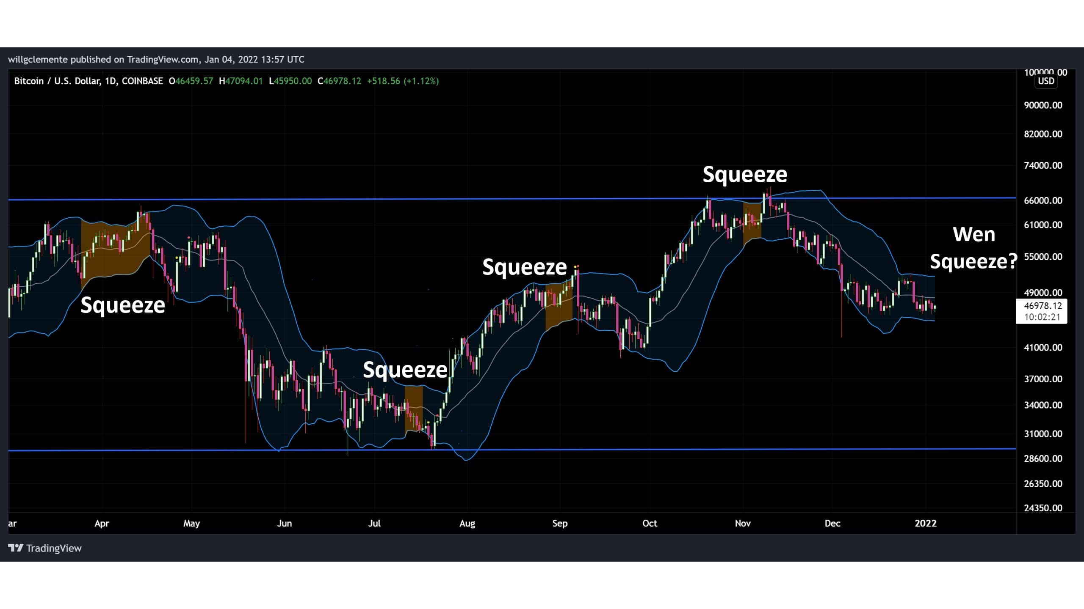Image resolution: width=1084 pixels, height=609 pixels.
Task: Click the willgclemente publisher name
Action: (38, 60)
